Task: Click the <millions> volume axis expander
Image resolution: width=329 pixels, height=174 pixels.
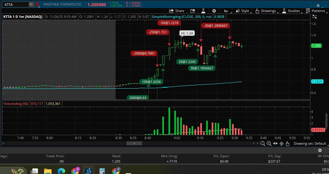Action: coord(326,120)
